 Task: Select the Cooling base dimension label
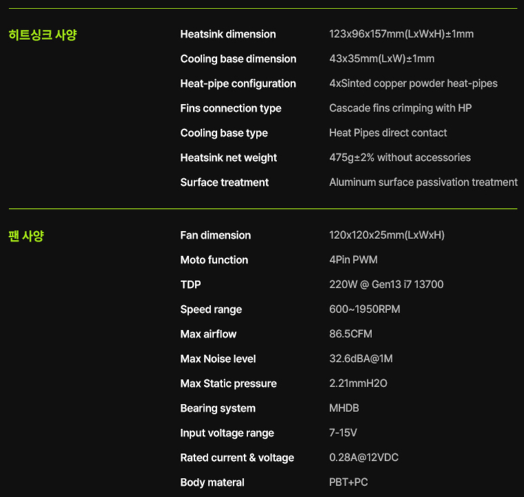click(x=238, y=59)
